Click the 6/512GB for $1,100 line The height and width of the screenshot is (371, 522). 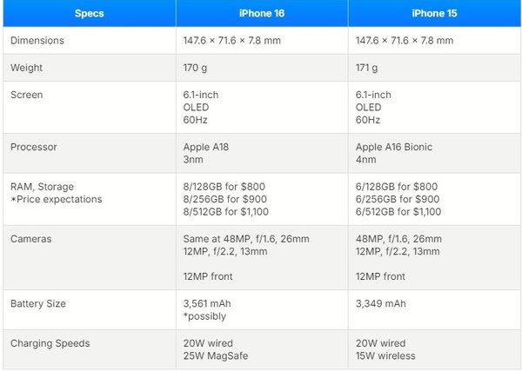(399, 211)
